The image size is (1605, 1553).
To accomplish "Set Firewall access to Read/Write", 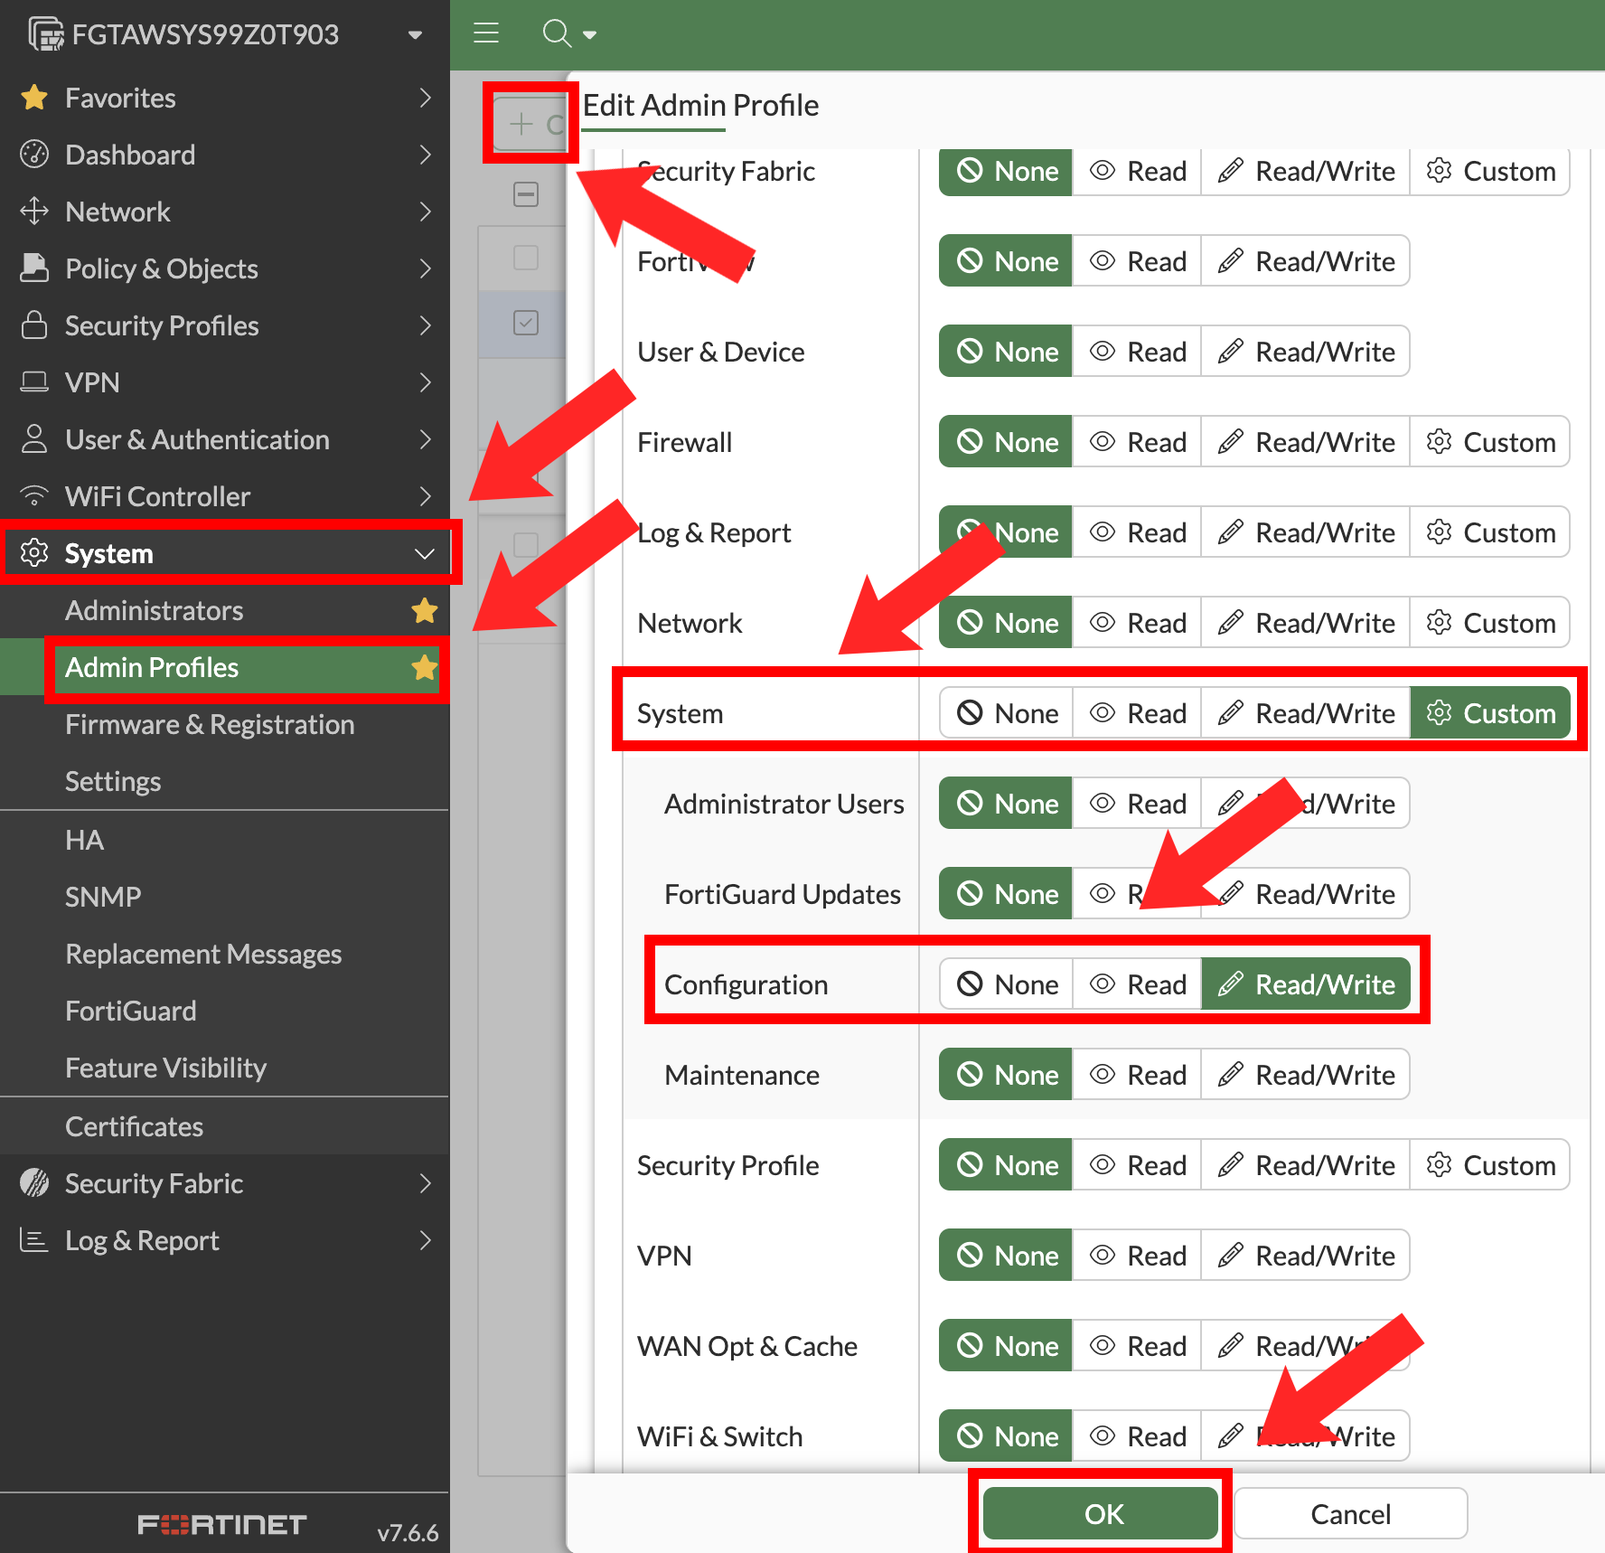I will coord(1305,442).
